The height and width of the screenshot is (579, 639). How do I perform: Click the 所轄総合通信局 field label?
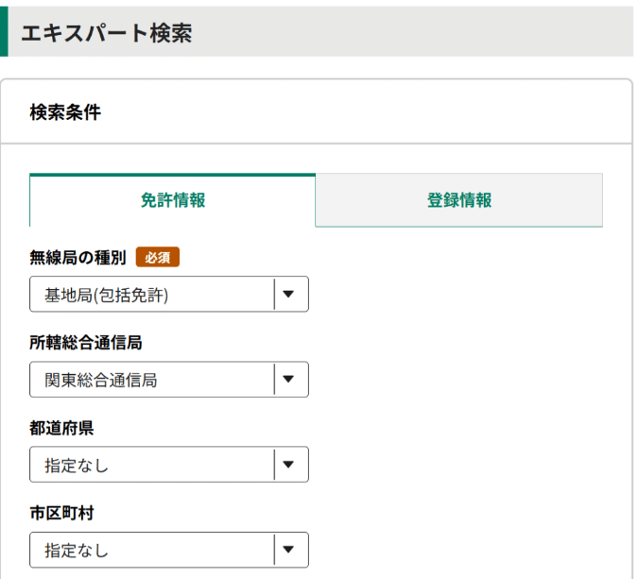[86, 342]
